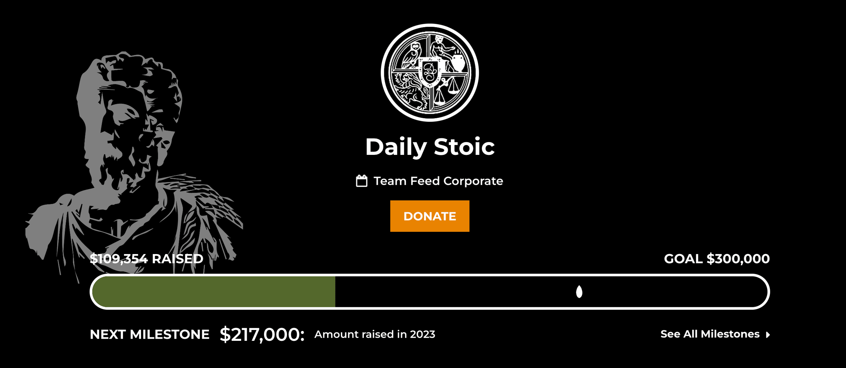The image size is (846, 368).
Task: Click the calendar icon beside Team Feed Corporate
Action: pyautogui.click(x=362, y=181)
